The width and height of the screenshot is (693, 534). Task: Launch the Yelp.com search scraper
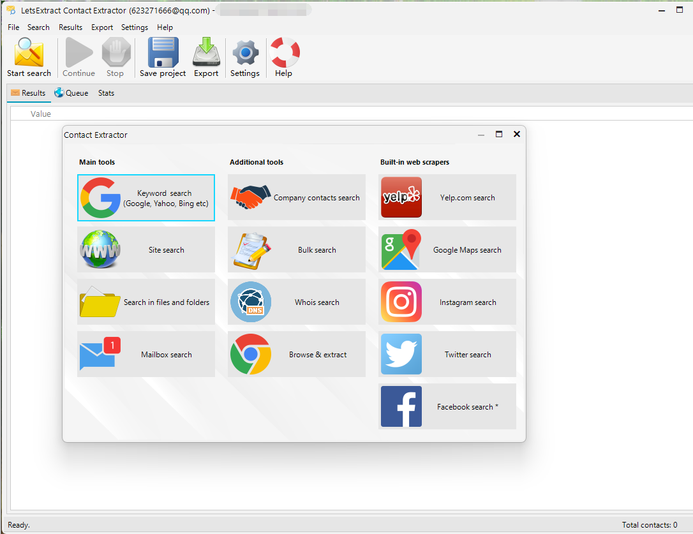[447, 198]
